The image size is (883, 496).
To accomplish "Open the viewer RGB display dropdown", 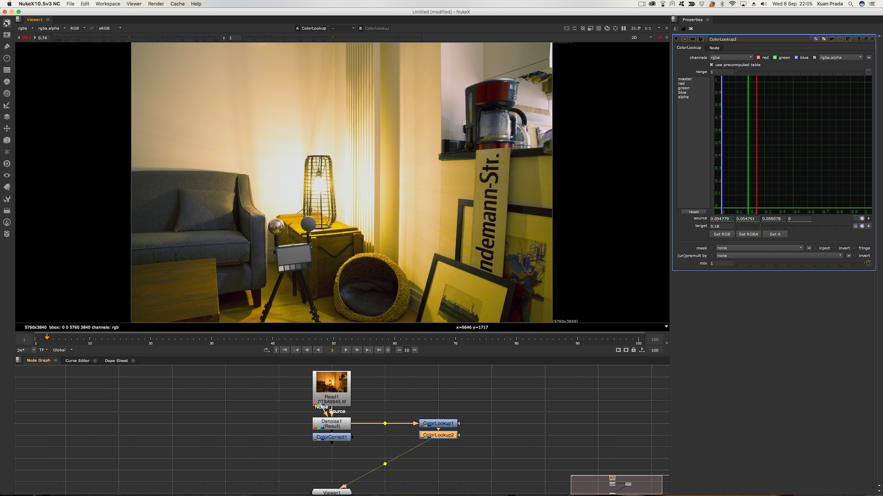I will coord(78,28).
